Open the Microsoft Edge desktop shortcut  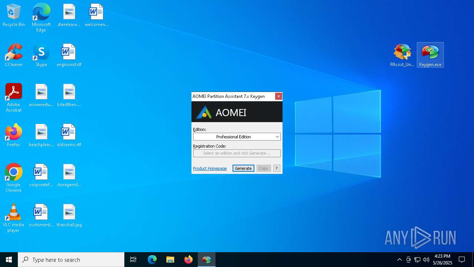click(41, 18)
